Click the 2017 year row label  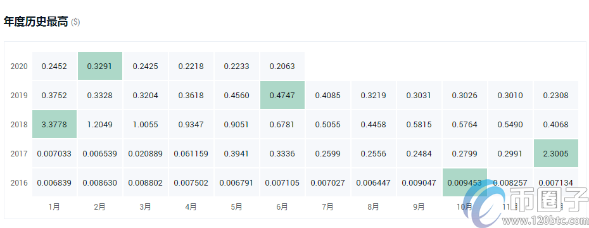coord(19,154)
